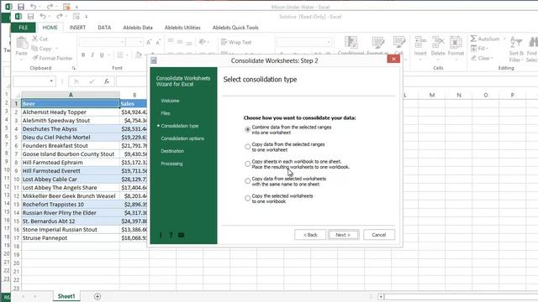
Task: Choose 'Copy data from selected worksheets with same name'
Action: 247,181
